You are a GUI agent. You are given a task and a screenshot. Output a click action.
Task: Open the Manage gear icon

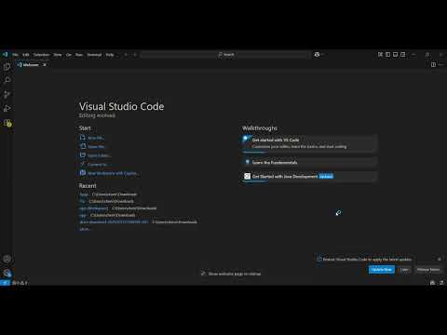[x=7, y=273]
